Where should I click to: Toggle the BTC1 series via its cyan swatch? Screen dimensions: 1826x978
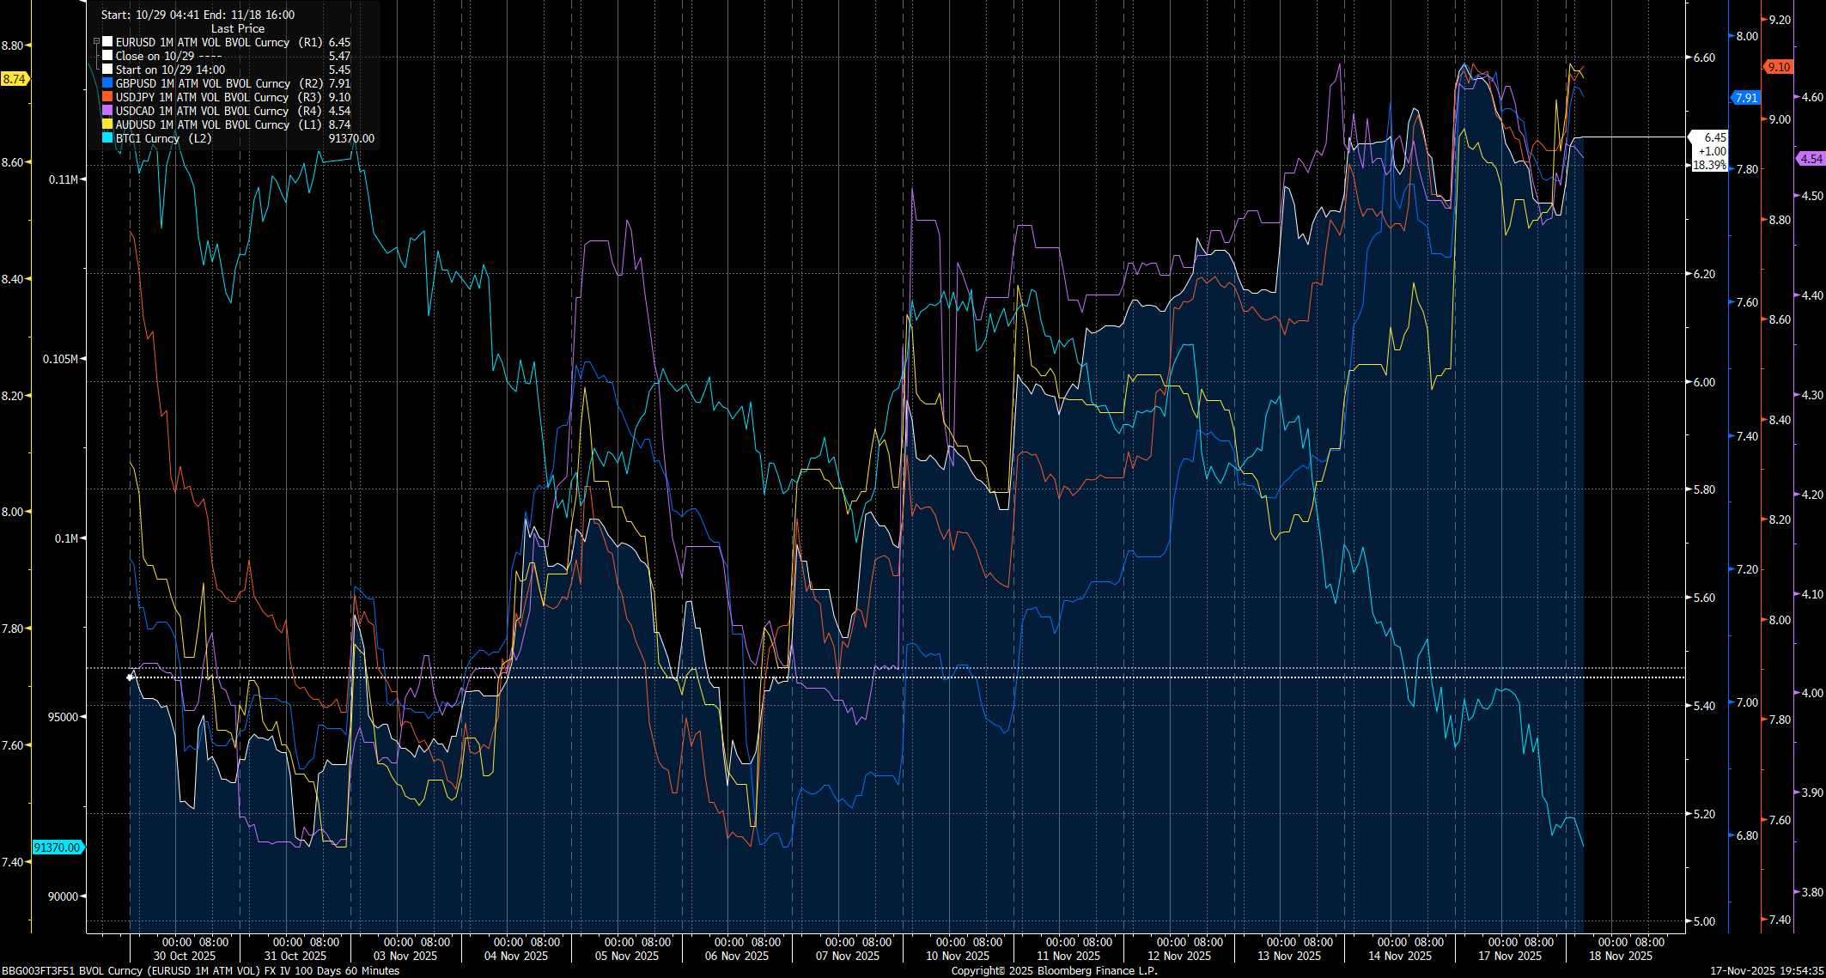pos(107,138)
